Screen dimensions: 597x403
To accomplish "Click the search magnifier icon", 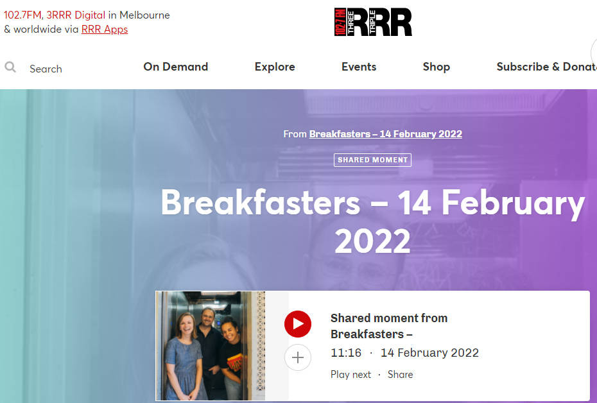I will (x=10, y=67).
